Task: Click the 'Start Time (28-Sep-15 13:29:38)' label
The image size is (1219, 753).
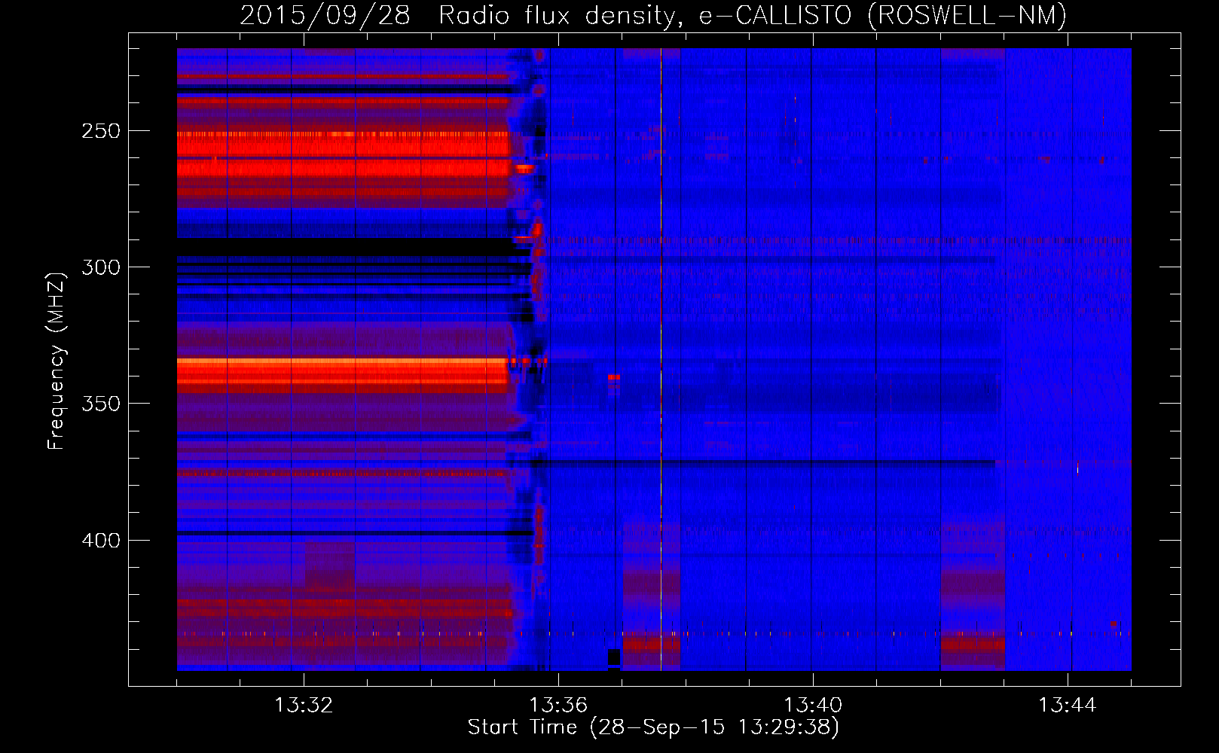Action: (653, 727)
